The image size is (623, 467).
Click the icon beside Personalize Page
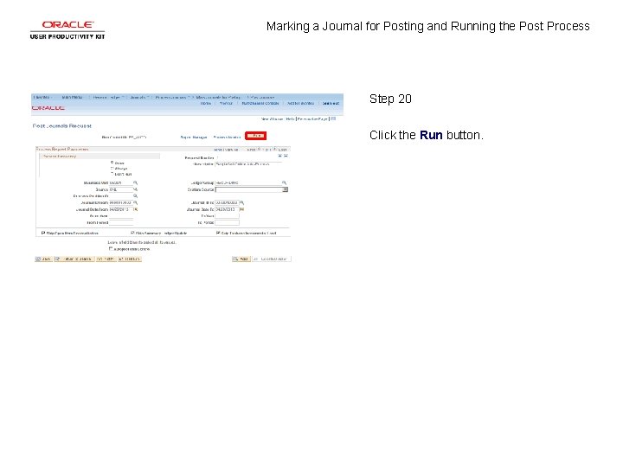333,118
